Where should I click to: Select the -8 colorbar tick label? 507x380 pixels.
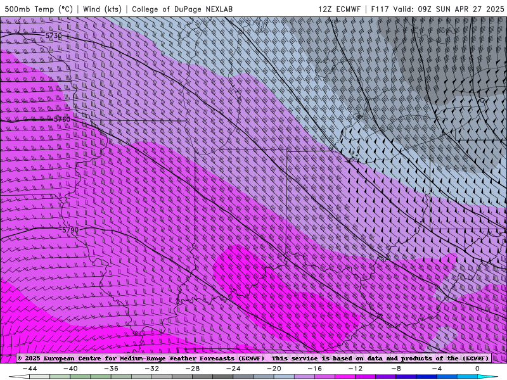coord(397,369)
